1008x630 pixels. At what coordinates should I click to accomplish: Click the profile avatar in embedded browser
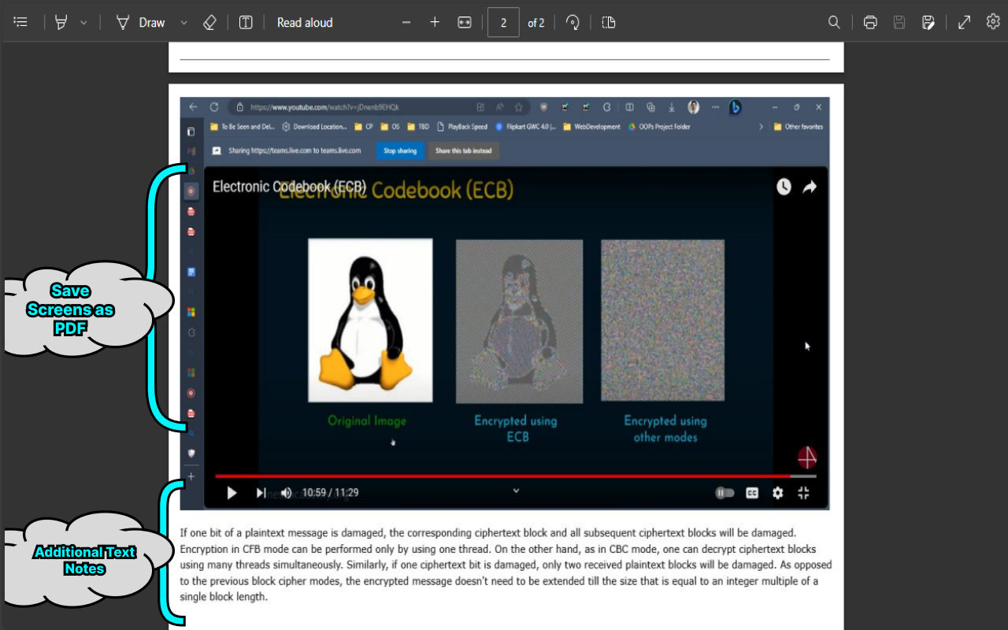coord(693,107)
